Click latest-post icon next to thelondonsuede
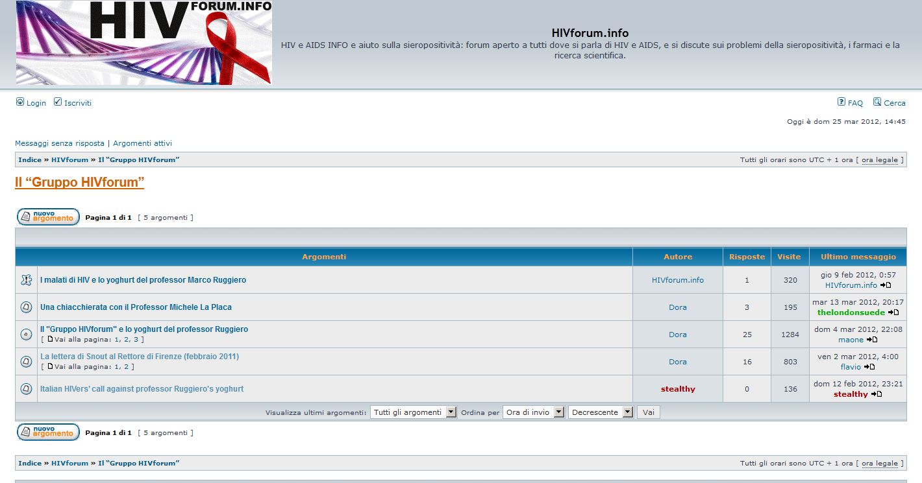922x483 pixels. pos(893,312)
